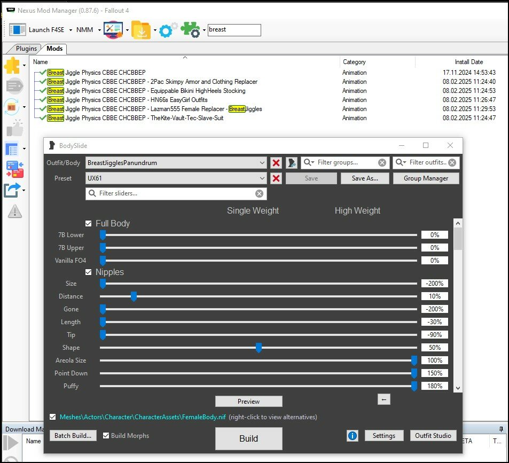Screen dimensions: 509x463
Task: Click the blue list view icon in sidebar
Action: pyautogui.click(x=12, y=149)
